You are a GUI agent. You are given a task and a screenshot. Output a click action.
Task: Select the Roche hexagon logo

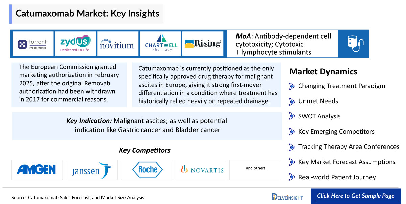147,169
